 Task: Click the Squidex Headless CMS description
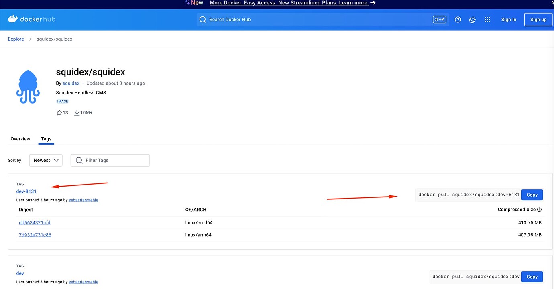pyautogui.click(x=81, y=93)
